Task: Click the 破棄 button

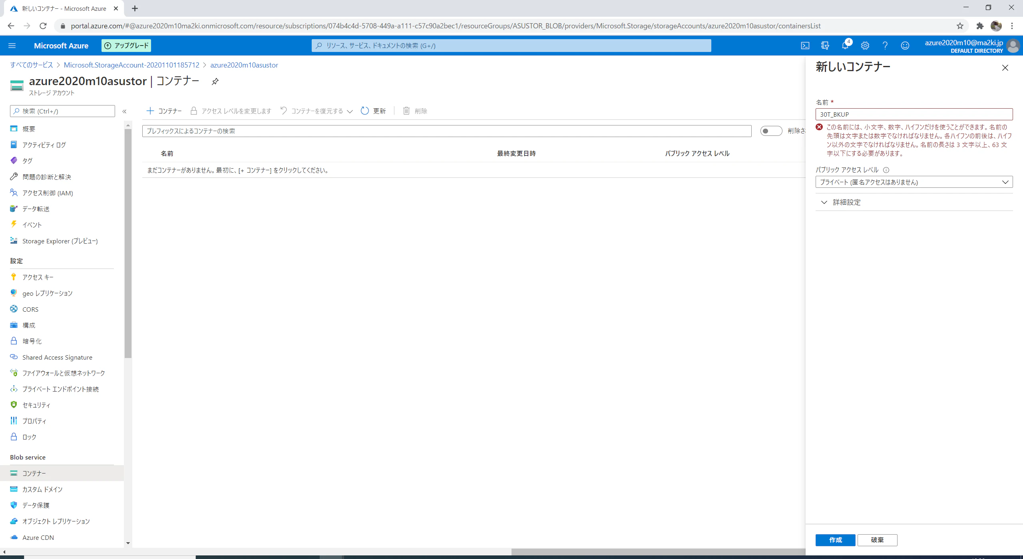Action: coord(877,540)
